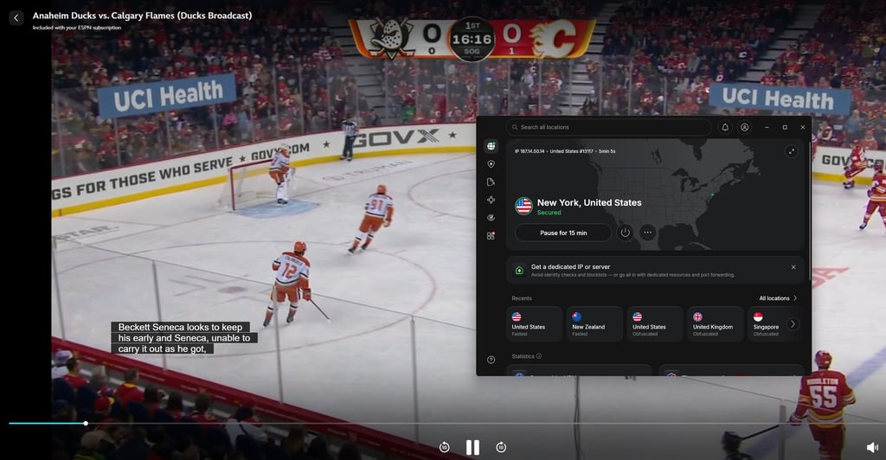This screenshot has height=460, width=886.
Task: Click Pause for 15 min button
Action: 563,233
